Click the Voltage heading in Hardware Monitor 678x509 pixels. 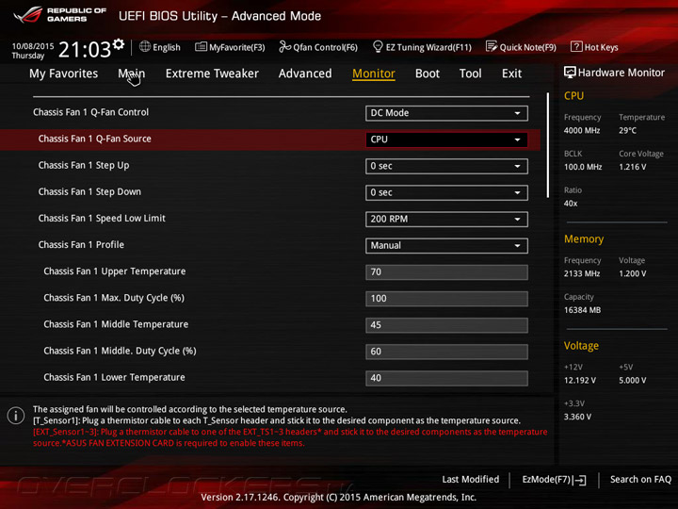[581, 345]
